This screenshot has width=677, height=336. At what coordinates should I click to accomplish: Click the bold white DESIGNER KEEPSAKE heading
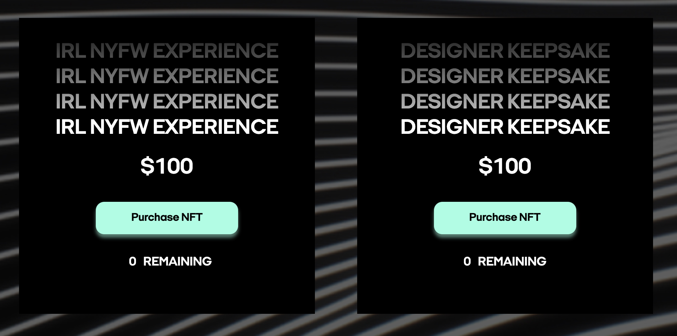pyautogui.click(x=505, y=126)
